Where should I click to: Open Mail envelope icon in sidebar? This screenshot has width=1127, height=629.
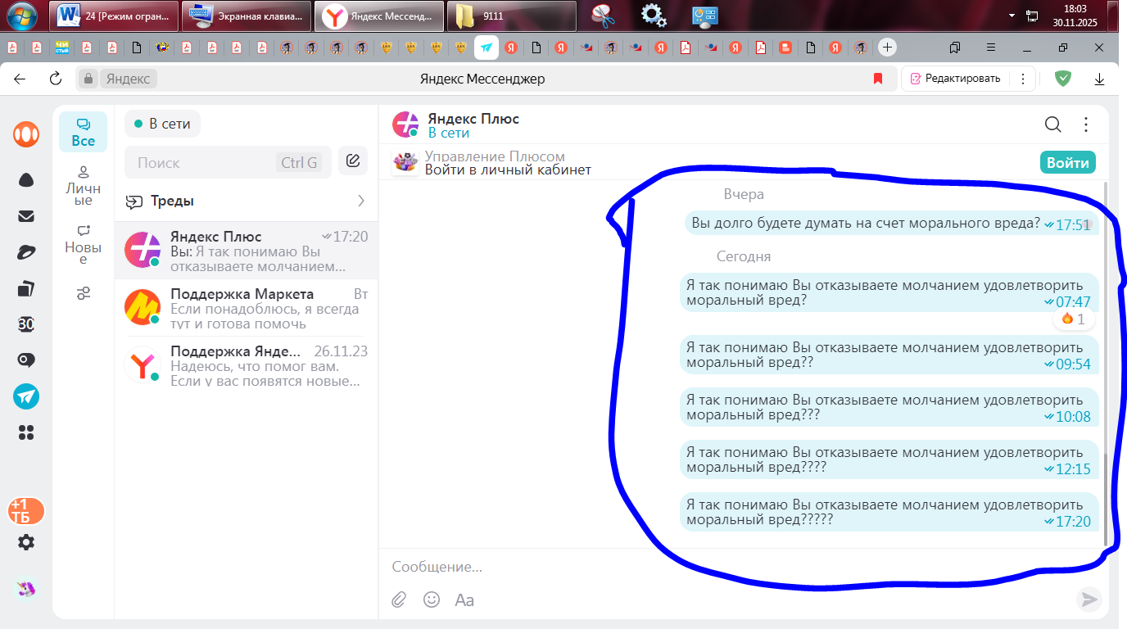coord(26,216)
